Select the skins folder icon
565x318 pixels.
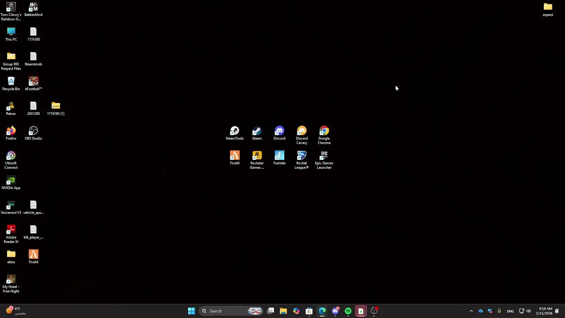pyautogui.click(x=11, y=257)
